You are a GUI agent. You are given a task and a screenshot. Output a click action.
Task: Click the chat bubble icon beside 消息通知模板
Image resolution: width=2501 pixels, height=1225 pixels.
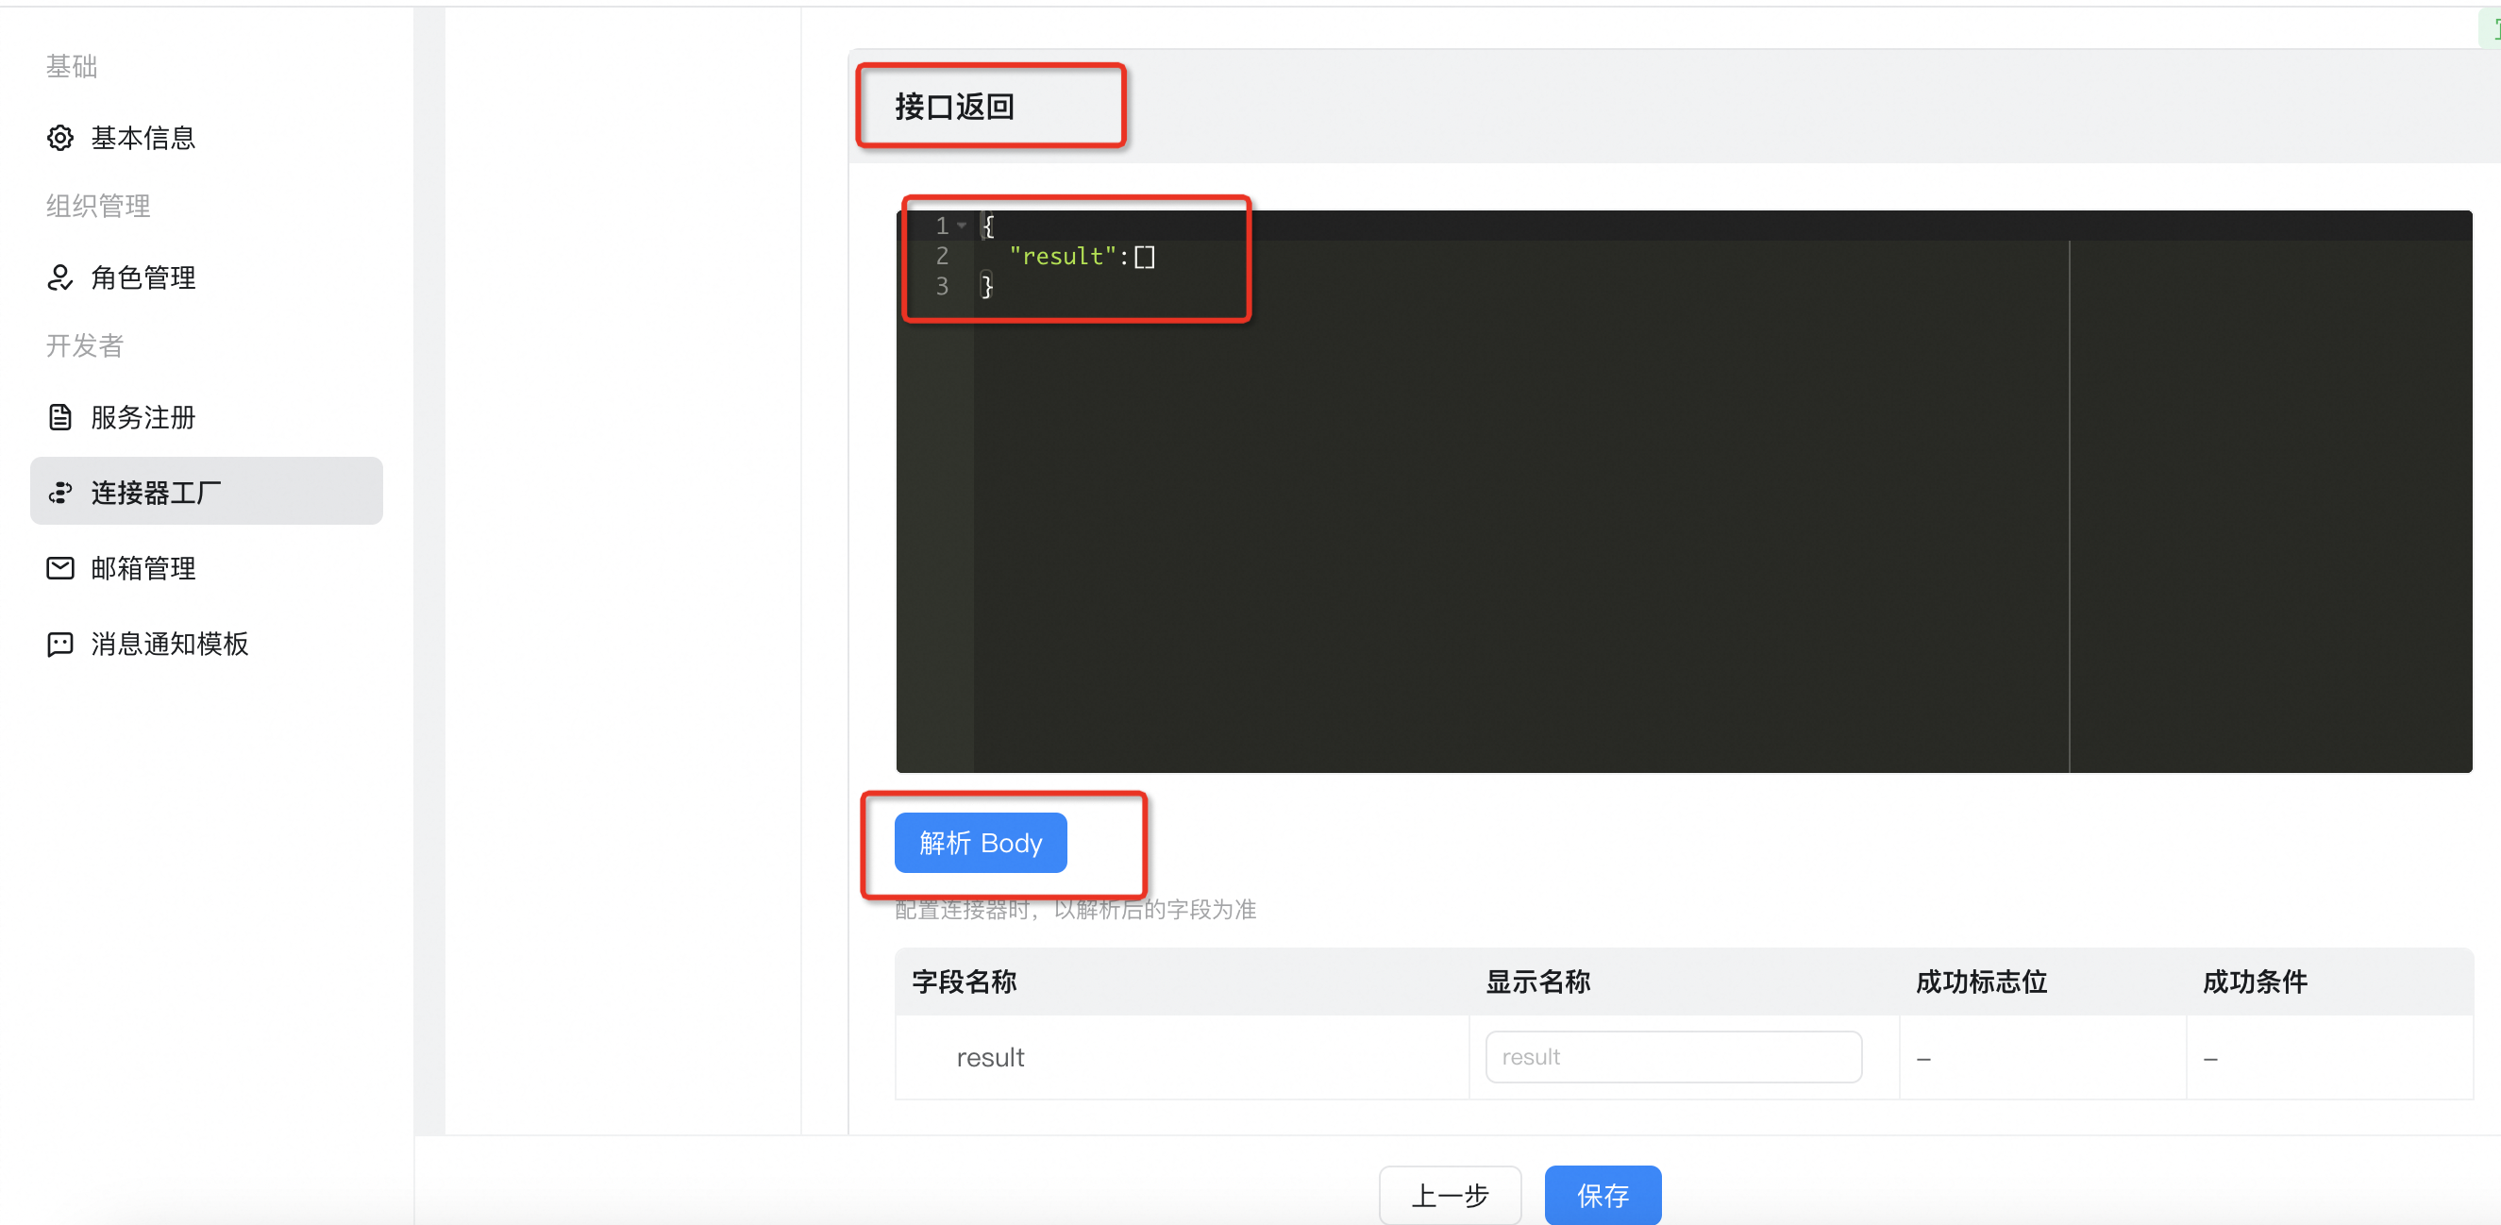pyautogui.click(x=60, y=644)
